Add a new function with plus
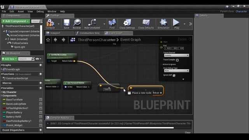This screenshot has height=140, width=249. (40, 74)
